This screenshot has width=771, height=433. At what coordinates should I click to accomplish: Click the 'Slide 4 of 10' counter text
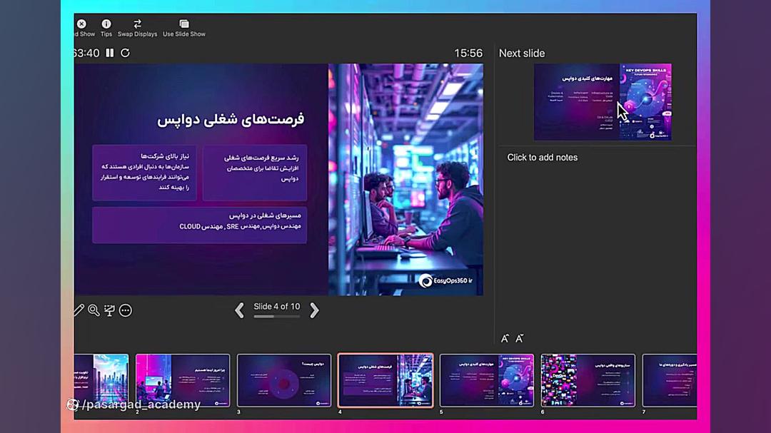(x=277, y=306)
